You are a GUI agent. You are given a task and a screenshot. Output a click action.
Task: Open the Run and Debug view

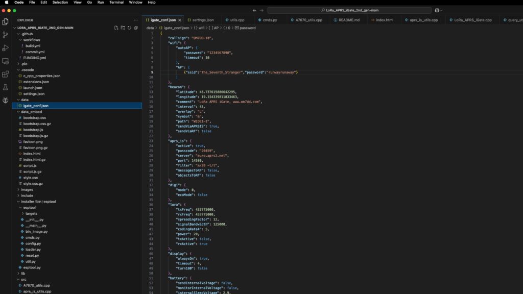[6, 48]
